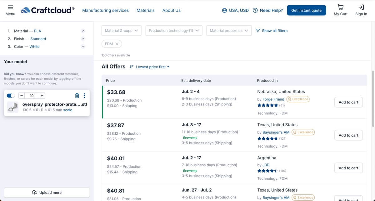
Task: Click the scale link under the model
Action: 68,110
